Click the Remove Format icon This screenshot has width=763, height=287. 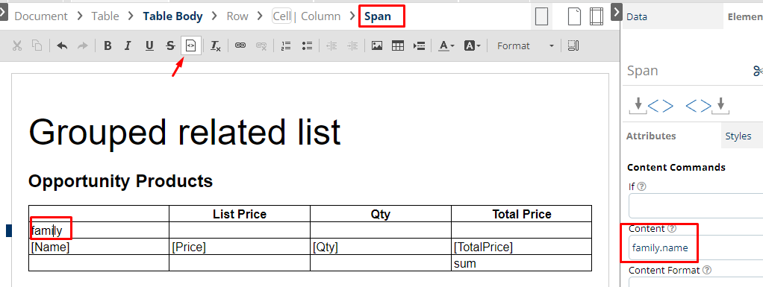click(216, 45)
